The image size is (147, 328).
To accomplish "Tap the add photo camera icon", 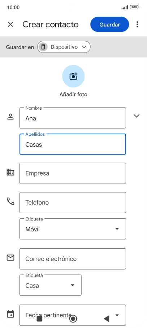I will (73, 76).
